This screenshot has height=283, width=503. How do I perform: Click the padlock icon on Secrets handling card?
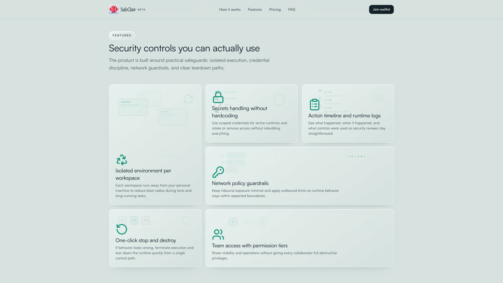pos(218,97)
